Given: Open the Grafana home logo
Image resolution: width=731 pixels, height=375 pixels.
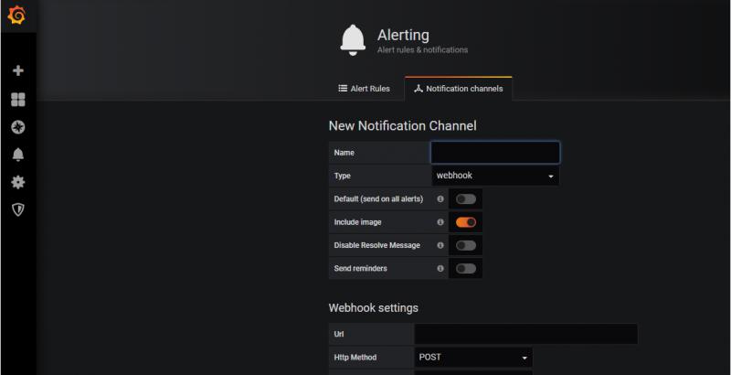Looking at the screenshot, I should 16,16.
